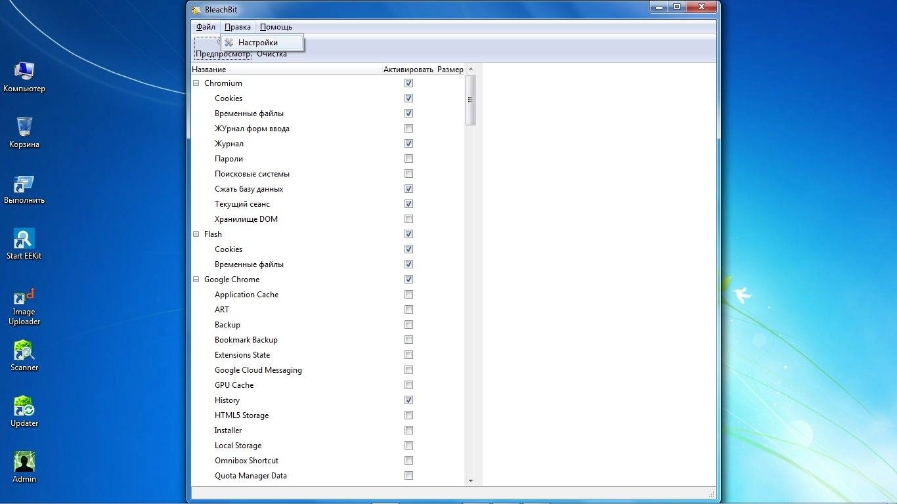Click the list scrollbar up arrow
897x504 pixels.
click(470, 70)
